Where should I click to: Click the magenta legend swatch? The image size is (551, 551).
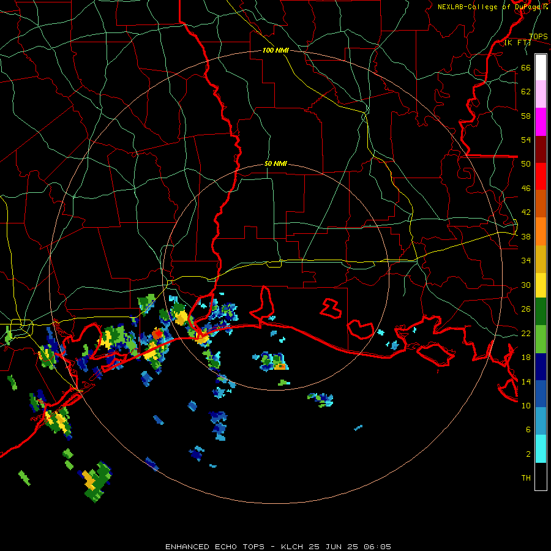(541, 122)
